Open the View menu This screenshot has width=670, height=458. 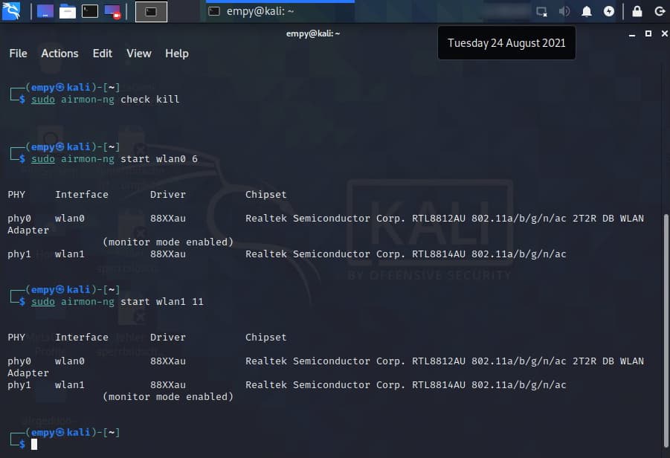[x=139, y=54]
